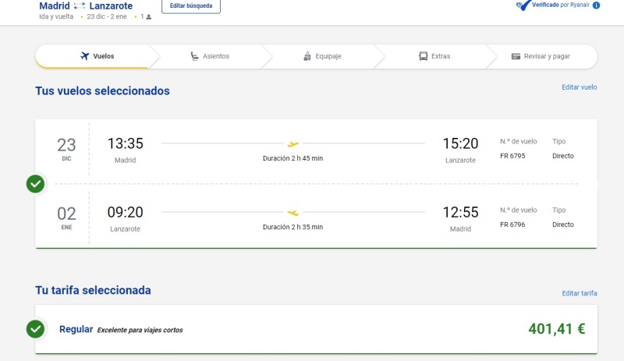
Task: Click the yellow plane icon on the outbound flight
Action: pos(293,144)
